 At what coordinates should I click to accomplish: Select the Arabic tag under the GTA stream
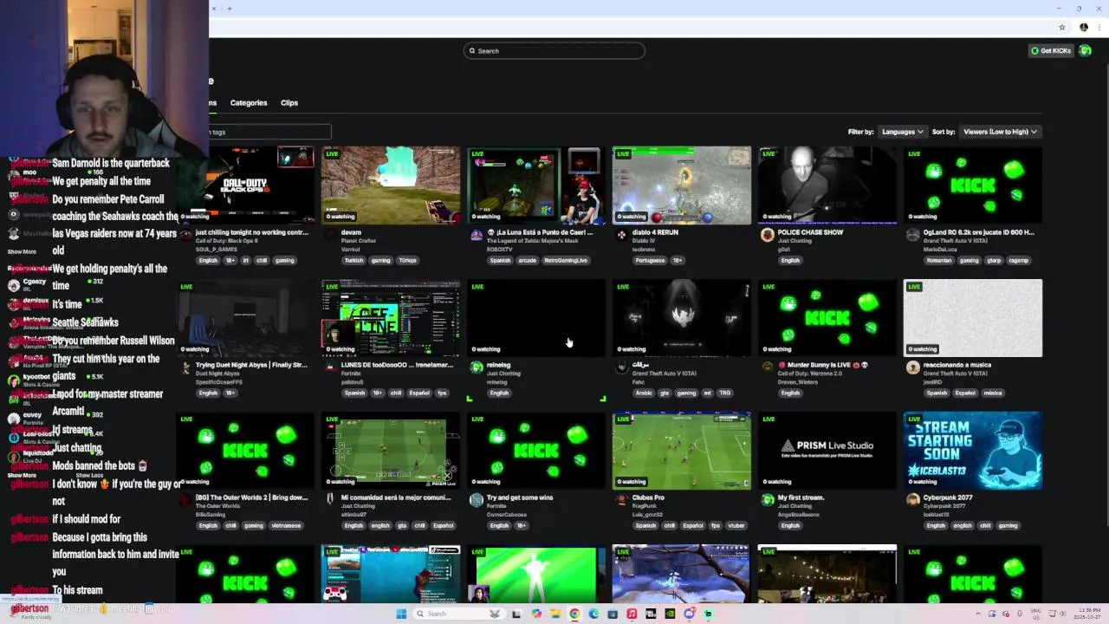point(643,393)
